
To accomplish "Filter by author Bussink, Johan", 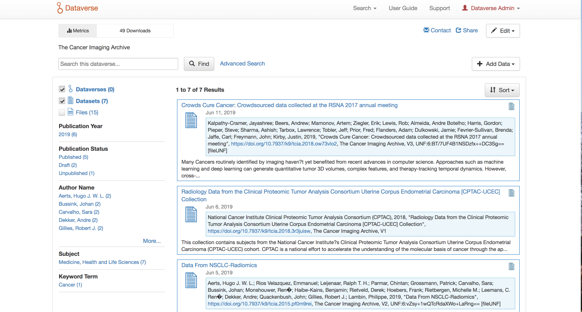I will (x=79, y=204).
